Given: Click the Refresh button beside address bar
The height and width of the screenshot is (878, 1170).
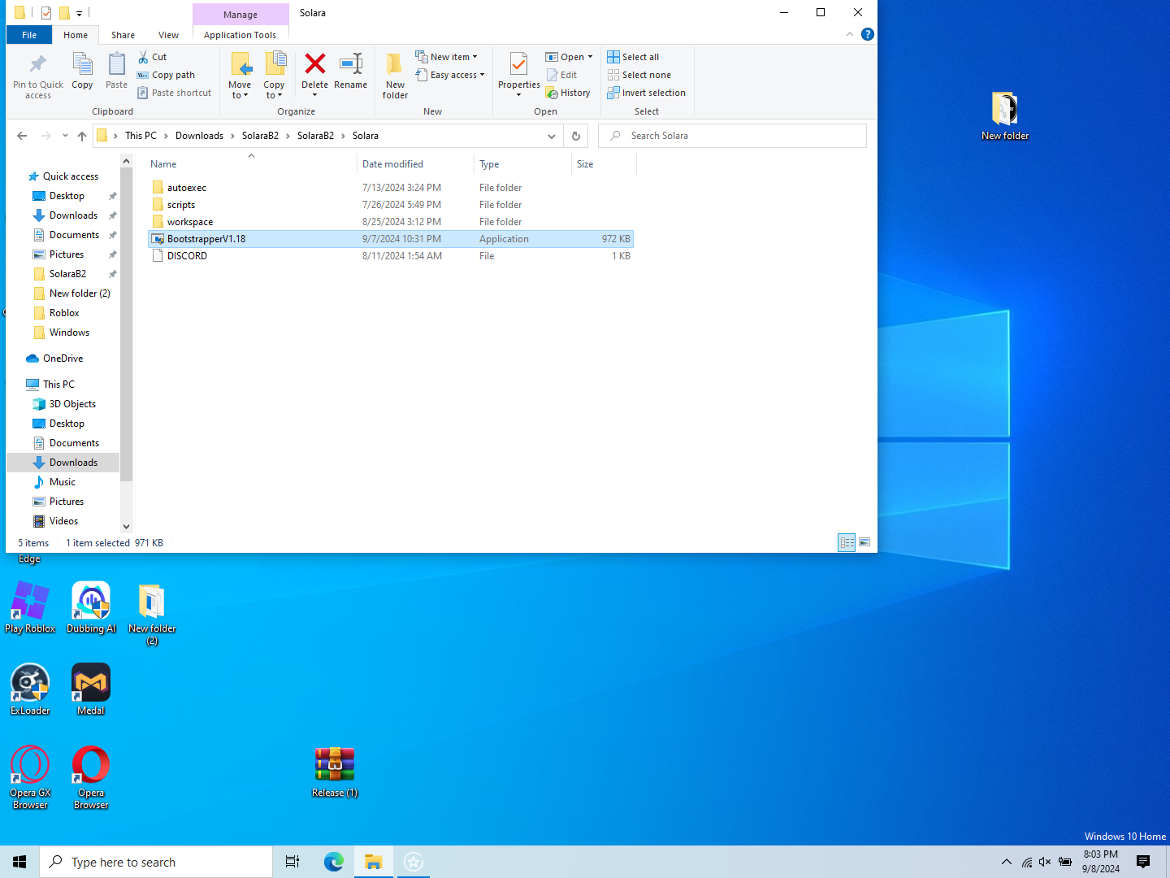Looking at the screenshot, I should 576,136.
